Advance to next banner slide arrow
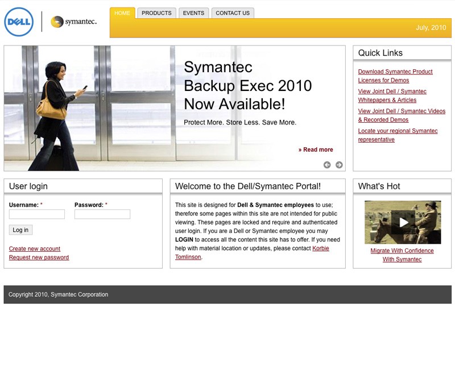 click(339, 165)
